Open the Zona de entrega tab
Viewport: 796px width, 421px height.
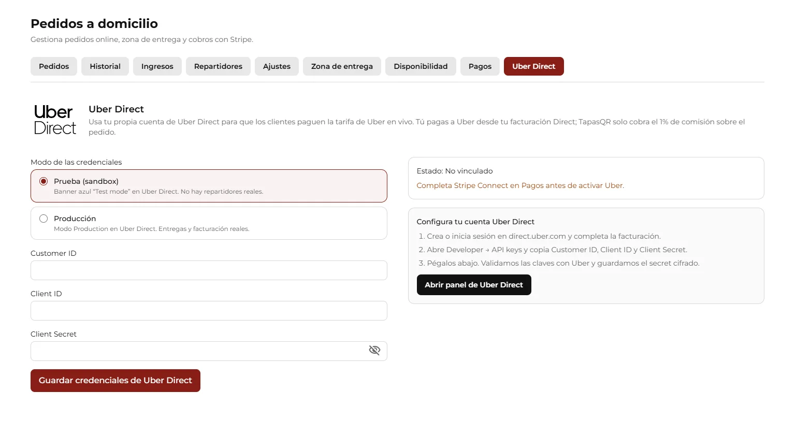coord(342,66)
